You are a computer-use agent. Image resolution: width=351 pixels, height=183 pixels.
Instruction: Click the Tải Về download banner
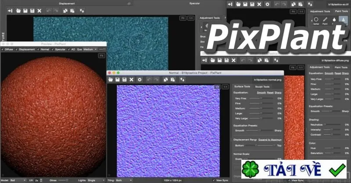point(294,169)
